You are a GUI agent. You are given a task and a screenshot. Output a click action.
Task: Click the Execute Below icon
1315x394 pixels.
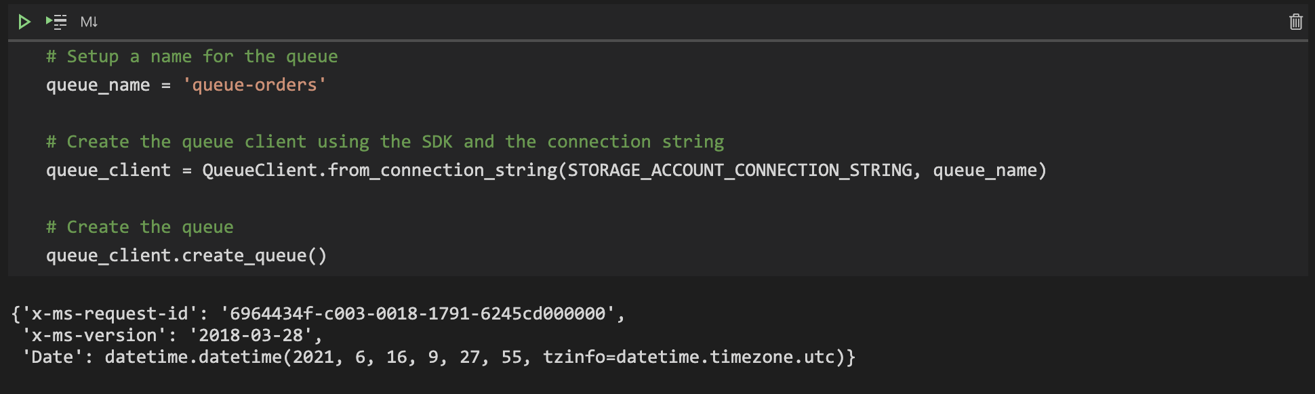tap(56, 21)
